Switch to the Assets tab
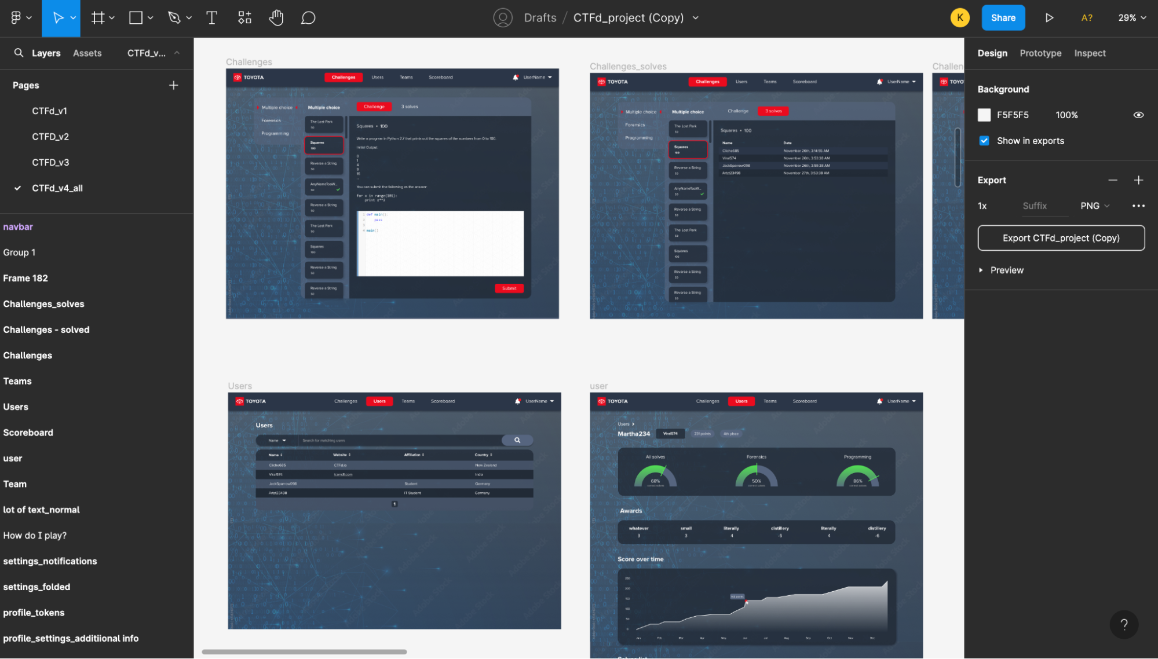This screenshot has width=1158, height=659. click(x=87, y=53)
